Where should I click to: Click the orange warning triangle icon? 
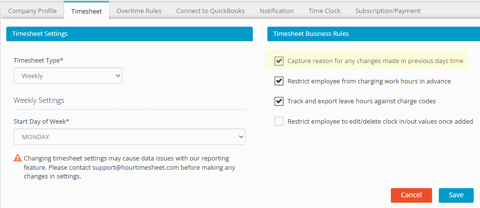pyautogui.click(x=18, y=159)
